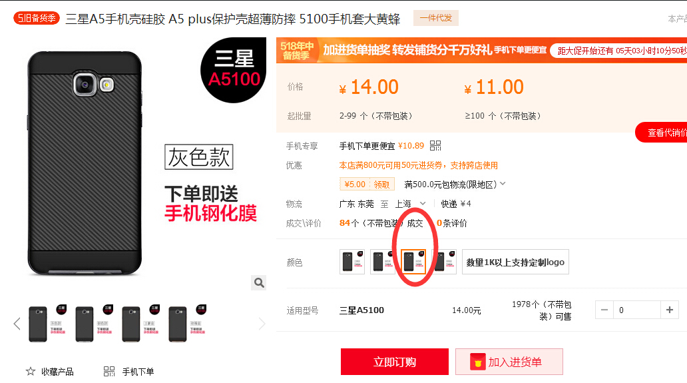The width and height of the screenshot is (687, 383).
Task: Click the quantity input field
Action: pos(636,310)
